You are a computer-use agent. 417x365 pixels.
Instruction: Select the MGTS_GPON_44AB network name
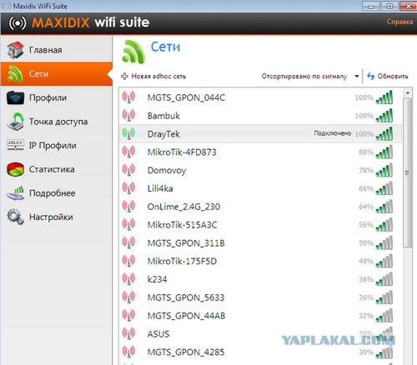[x=186, y=316]
